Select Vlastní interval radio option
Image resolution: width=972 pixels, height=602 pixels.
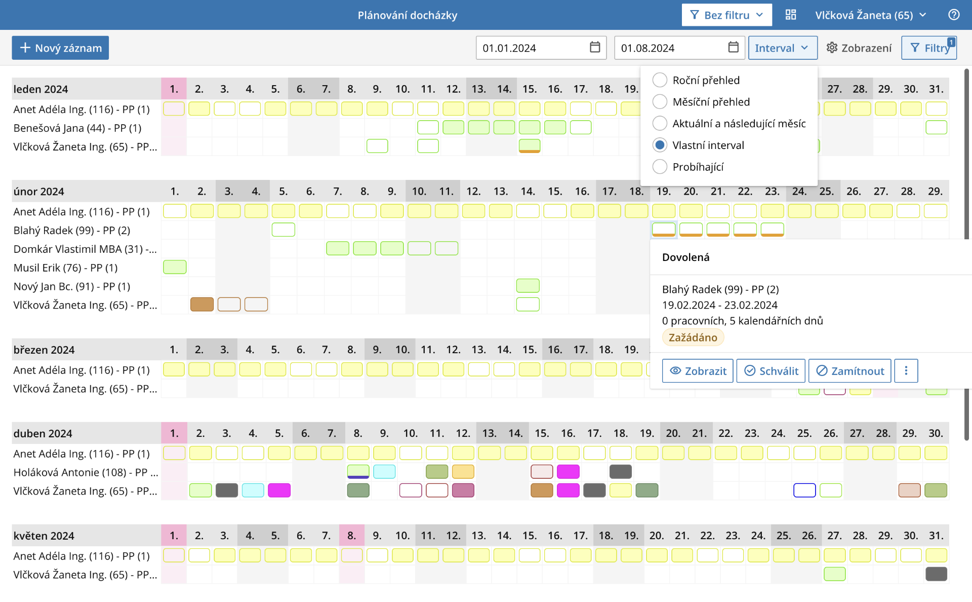coord(660,145)
